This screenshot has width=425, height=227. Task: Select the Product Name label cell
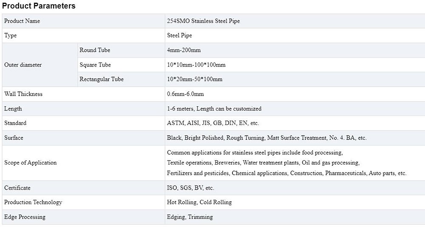[x=22, y=21]
